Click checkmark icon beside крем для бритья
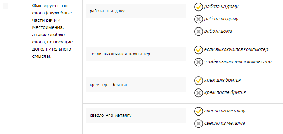 pyautogui.click(x=199, y=81)
